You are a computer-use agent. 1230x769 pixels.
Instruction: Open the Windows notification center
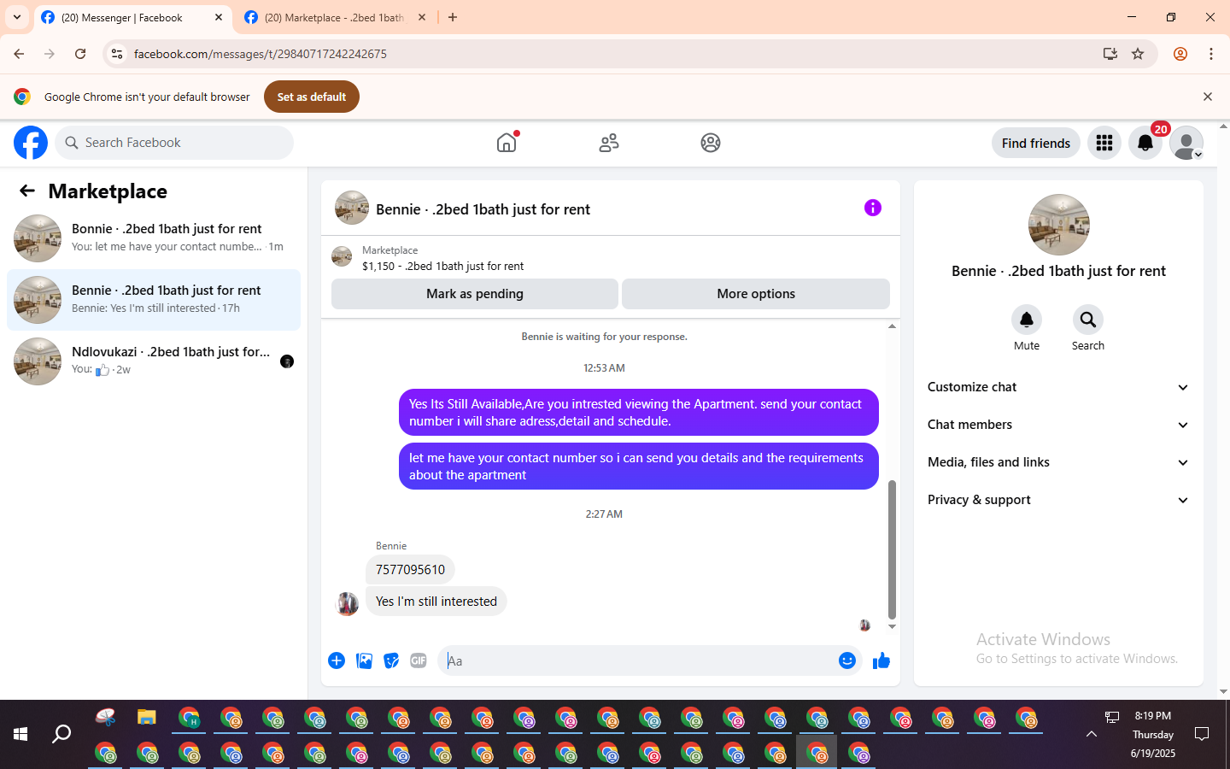pos(1202,734)
